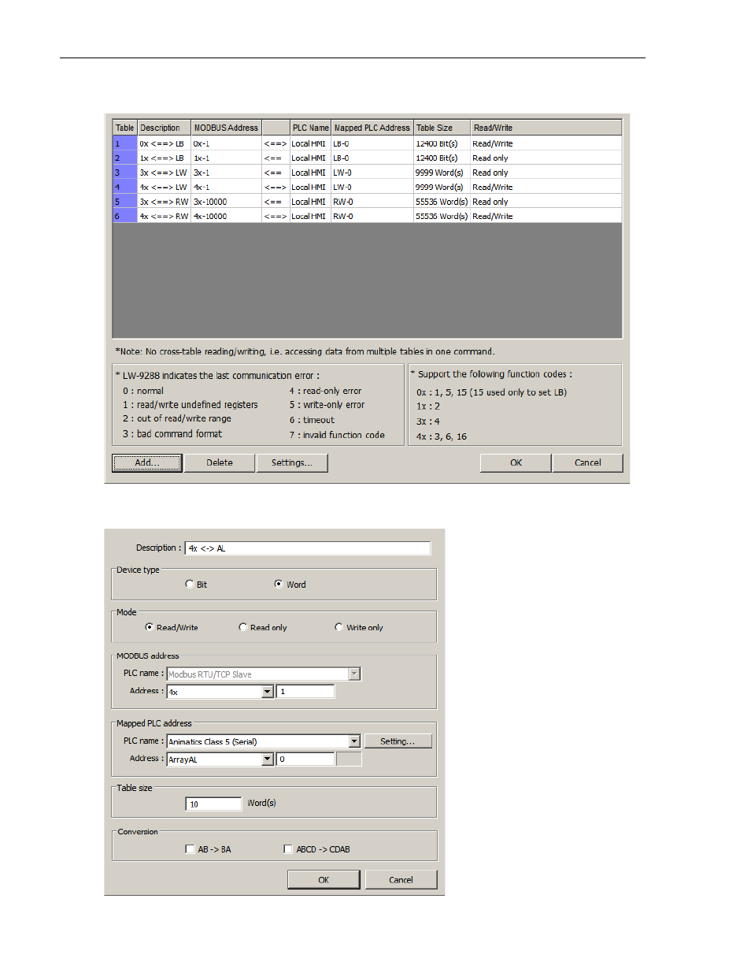751x973 pixels.
Task: Cancel the MODBUS table dialog
Action: coord(587,462)
